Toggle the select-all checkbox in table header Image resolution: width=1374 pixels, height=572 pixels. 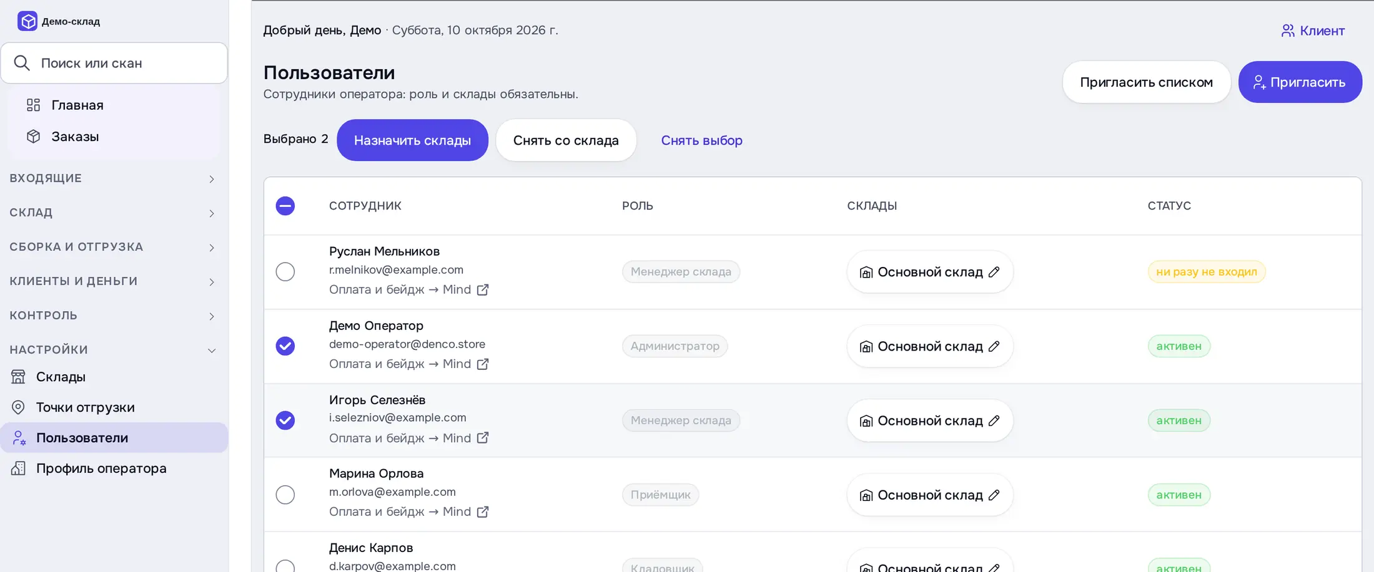coord(285,206)
